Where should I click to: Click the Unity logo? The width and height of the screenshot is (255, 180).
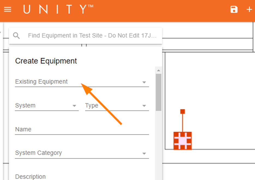tap(58, 9)
